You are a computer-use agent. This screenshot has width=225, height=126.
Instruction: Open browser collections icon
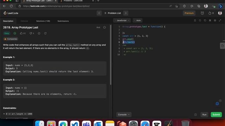click(x=199, y=6)
